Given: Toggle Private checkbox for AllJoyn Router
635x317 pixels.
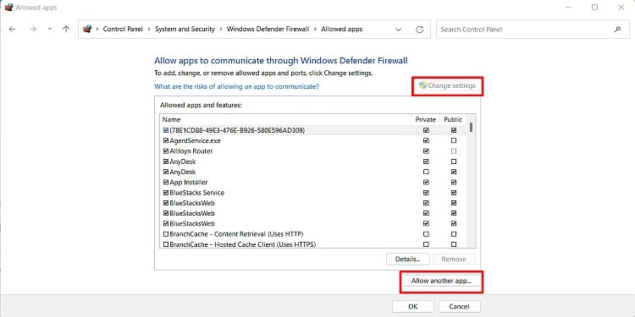Looking at the screenshot, I should pyautogui.click(x=426, y=151).
